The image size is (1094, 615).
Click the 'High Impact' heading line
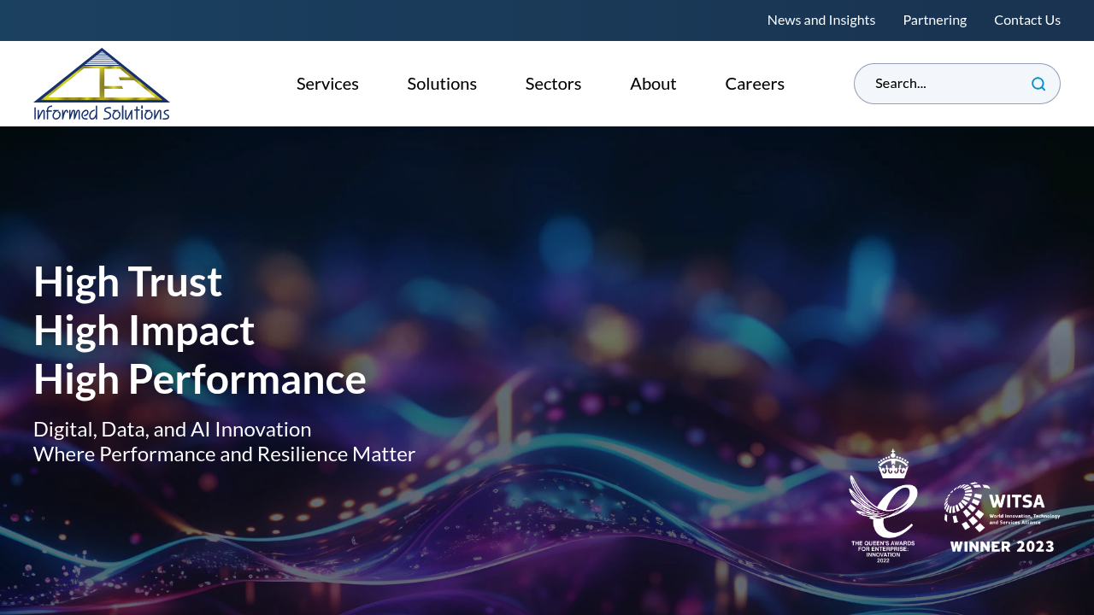(x=144, y=330)
